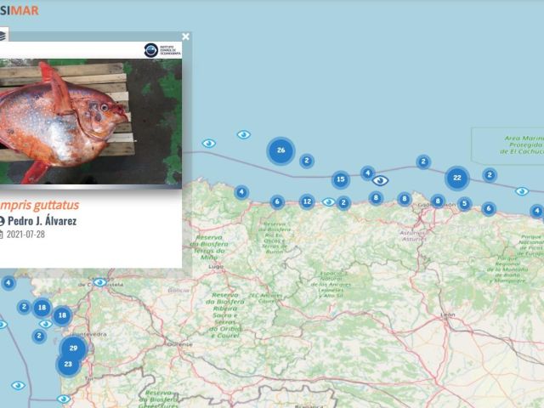Open eye marker near Santiago de Compostela
This screenshot has height=408, width=544.
[99, 282]
